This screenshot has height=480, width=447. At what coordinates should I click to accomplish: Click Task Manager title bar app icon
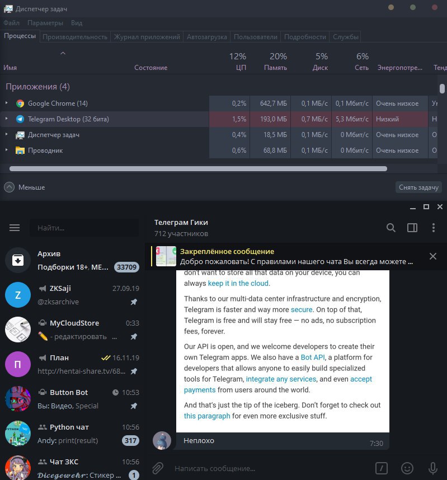8,9
